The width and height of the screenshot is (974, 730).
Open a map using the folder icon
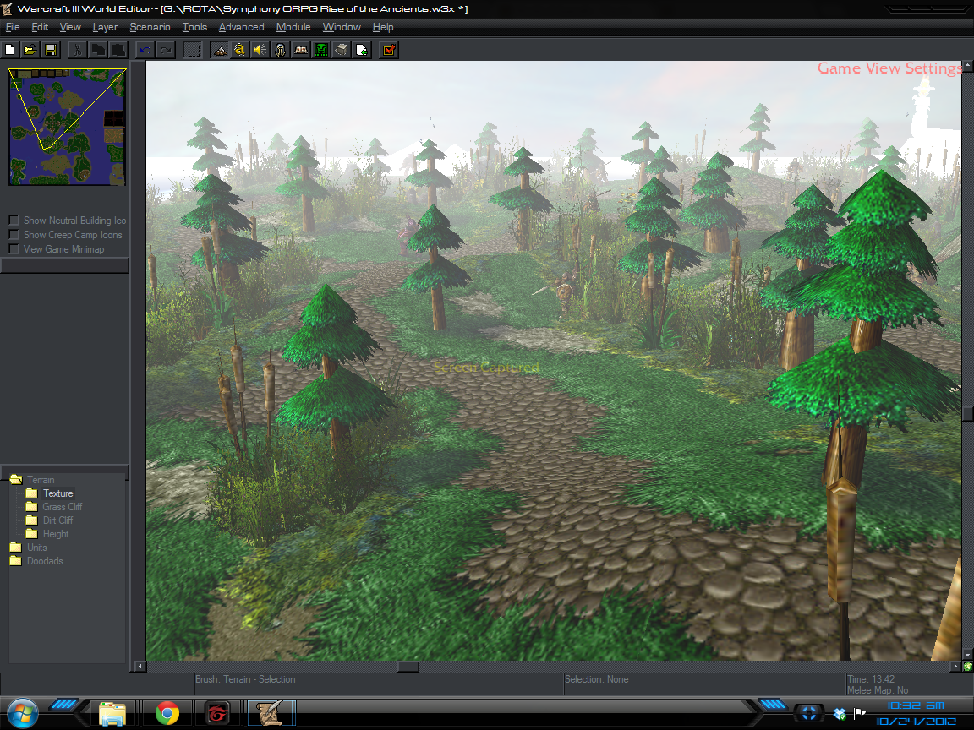coord(30,50)
